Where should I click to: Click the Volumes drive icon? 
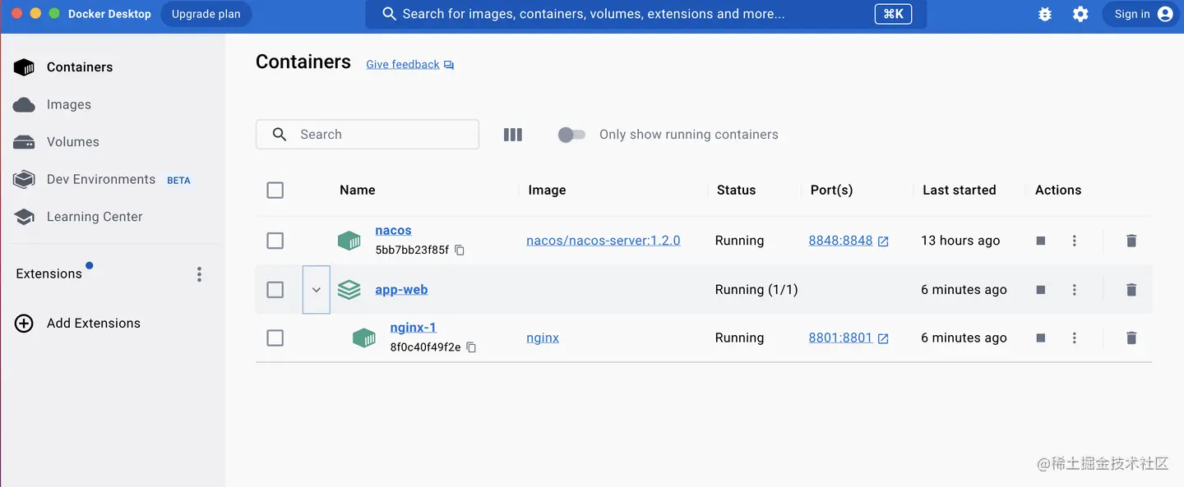25,142
